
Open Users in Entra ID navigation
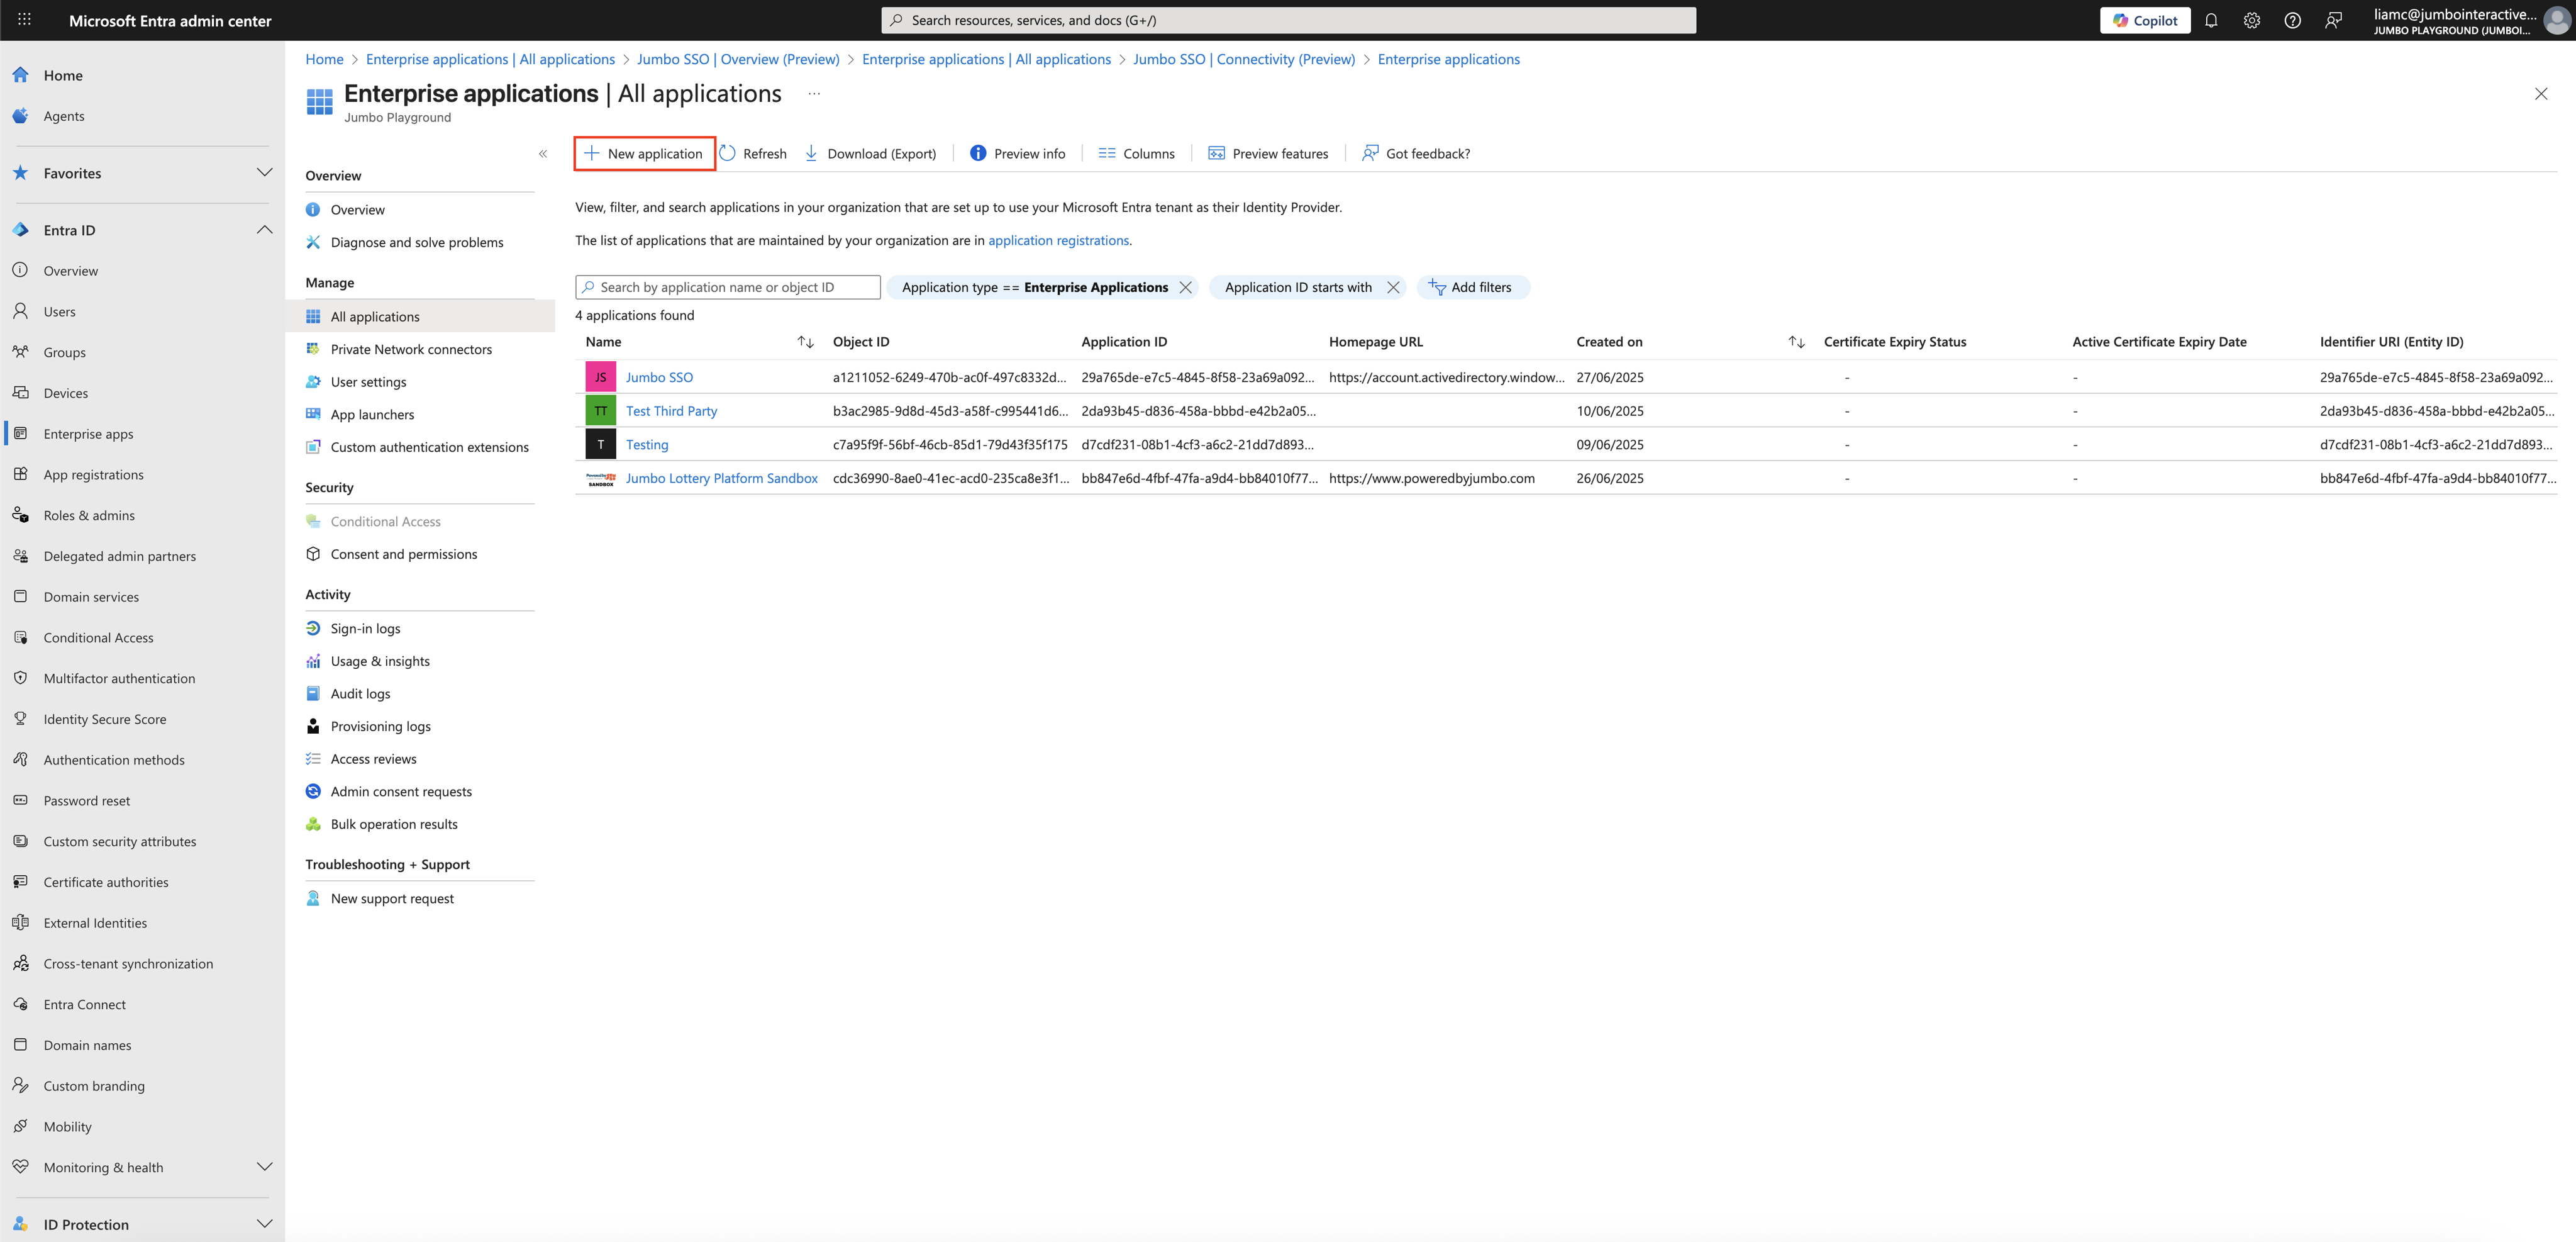59,311
